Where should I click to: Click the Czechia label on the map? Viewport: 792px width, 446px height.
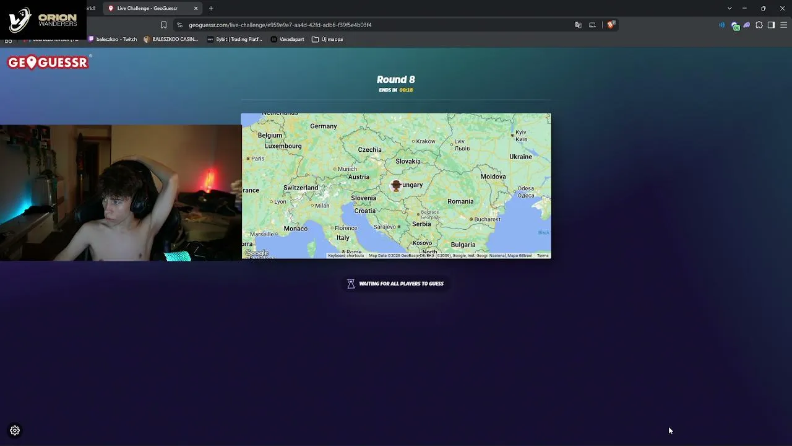[x=369, y=149]
